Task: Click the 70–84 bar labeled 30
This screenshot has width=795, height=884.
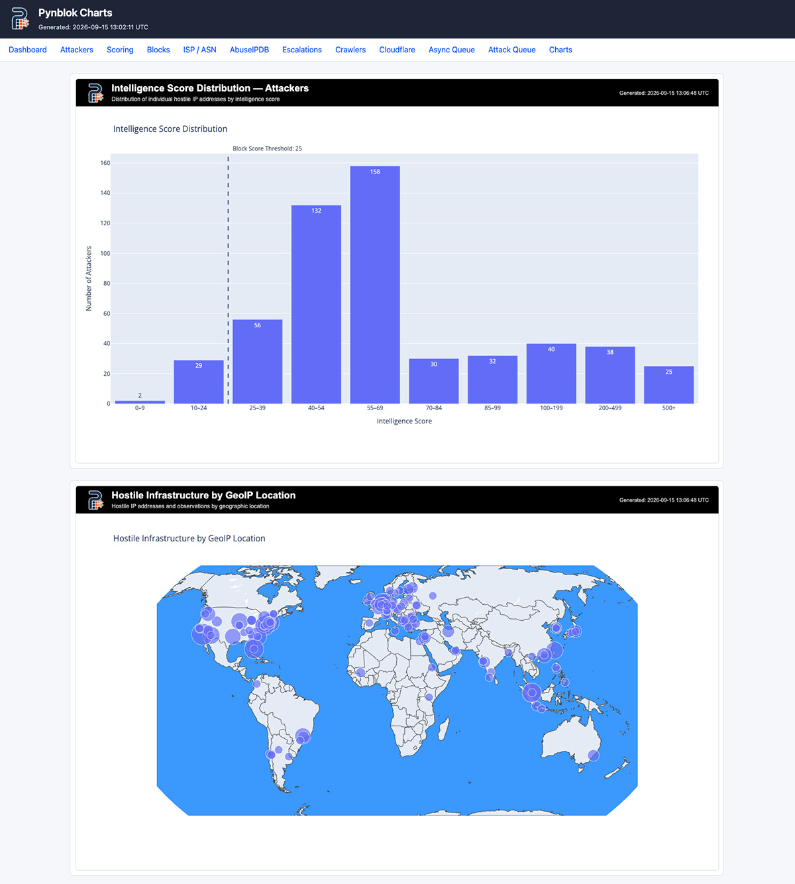Action: coord(434,381)
